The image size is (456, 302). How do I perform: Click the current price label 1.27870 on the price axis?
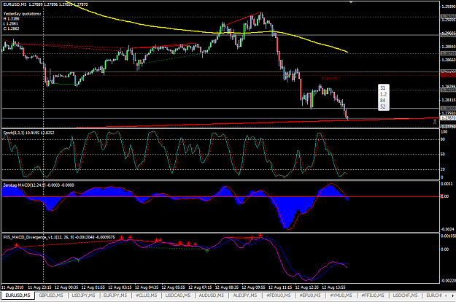[448, 118]
